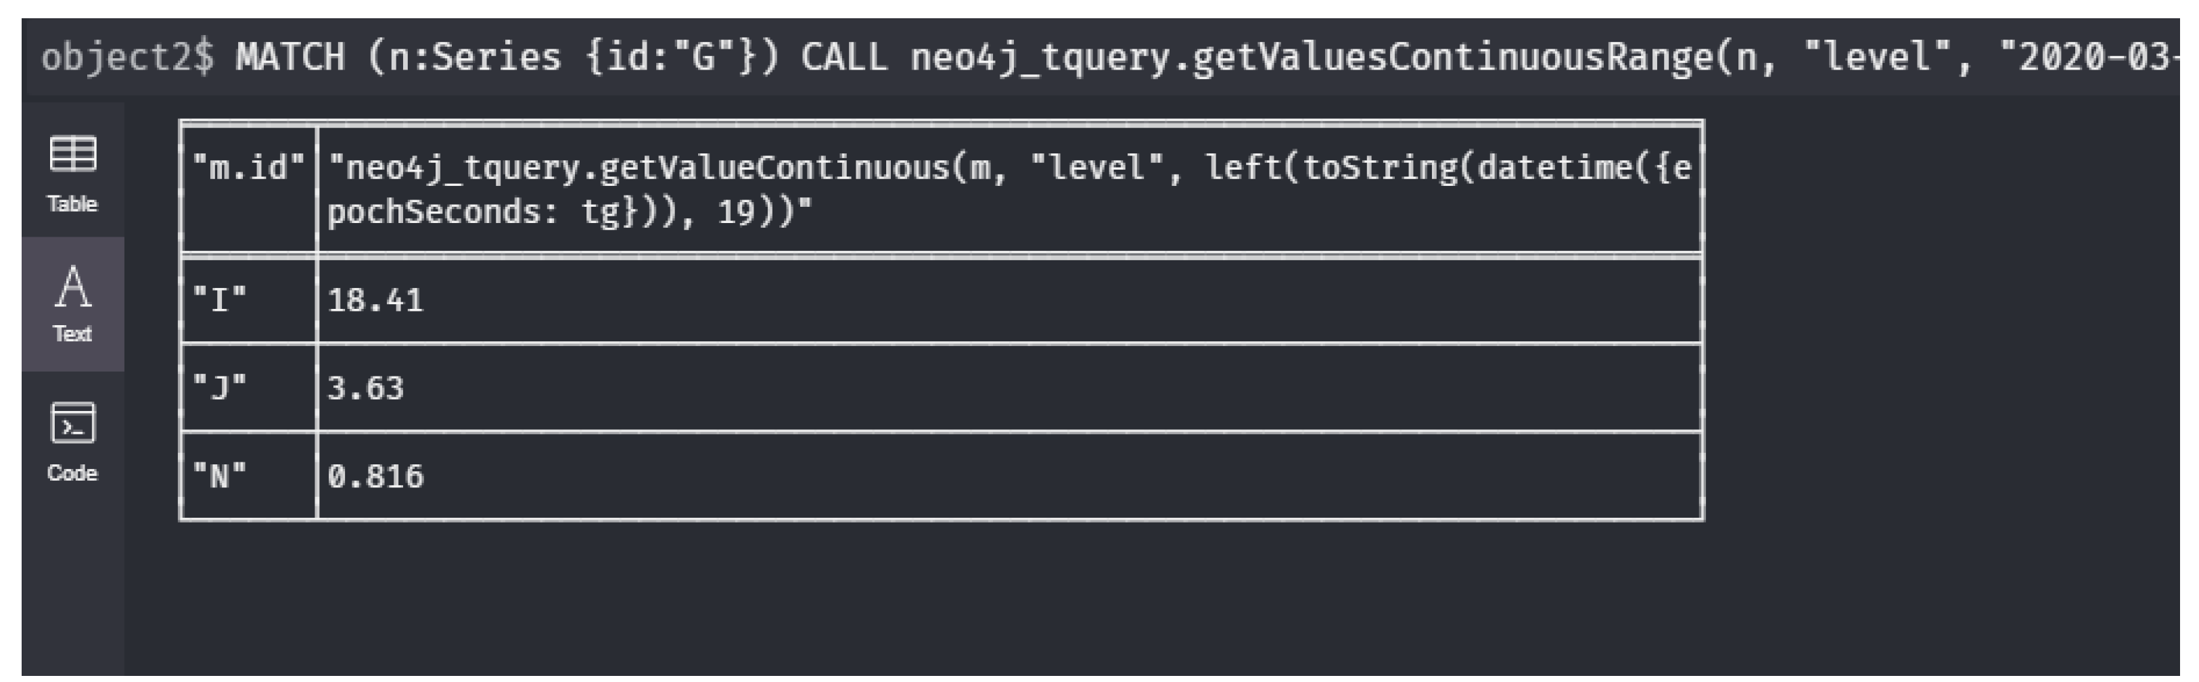Screen dimensions: 2199x682
Task: Click the 'Text' label in sidebar
Action: point(72,333)
